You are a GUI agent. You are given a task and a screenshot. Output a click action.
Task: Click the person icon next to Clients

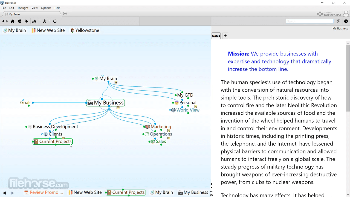[46, 134]
